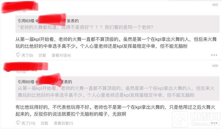The image size is (222, 129).
Task: Click the #65 floor number link
Action: [x=215, y=5]
